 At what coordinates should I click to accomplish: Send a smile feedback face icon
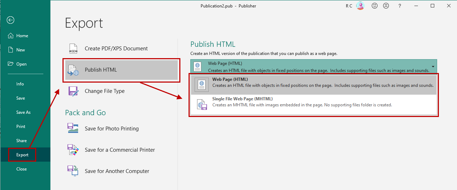click(x=375, y=6)
